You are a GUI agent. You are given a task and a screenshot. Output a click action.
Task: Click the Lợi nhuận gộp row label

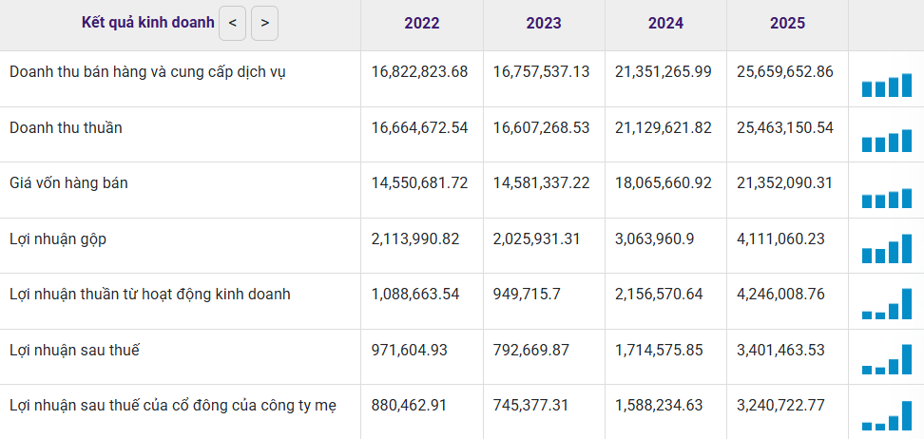[x=58, y=239]
